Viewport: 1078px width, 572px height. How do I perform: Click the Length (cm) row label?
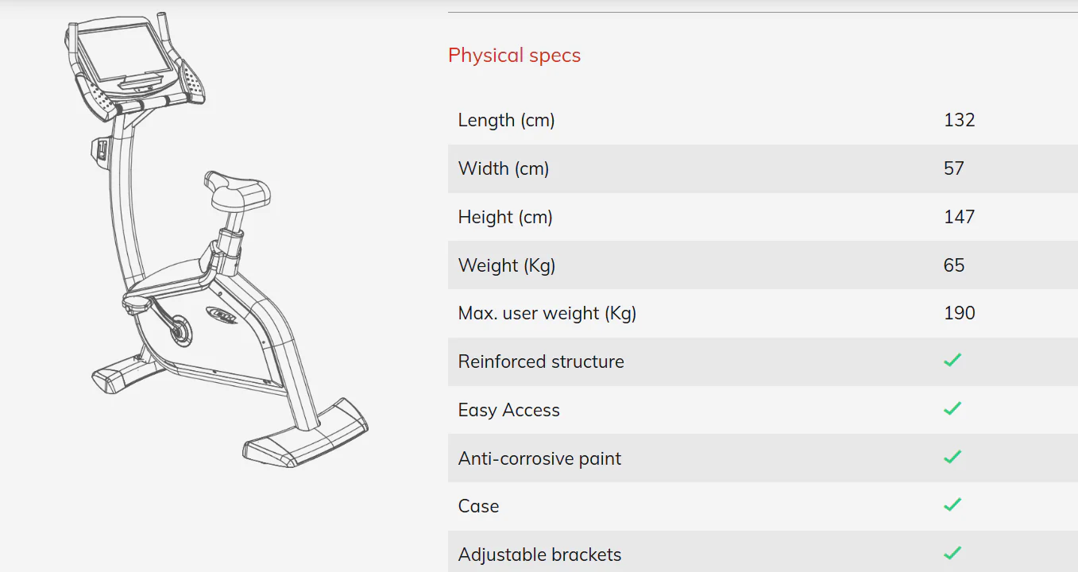coord(506,121)
